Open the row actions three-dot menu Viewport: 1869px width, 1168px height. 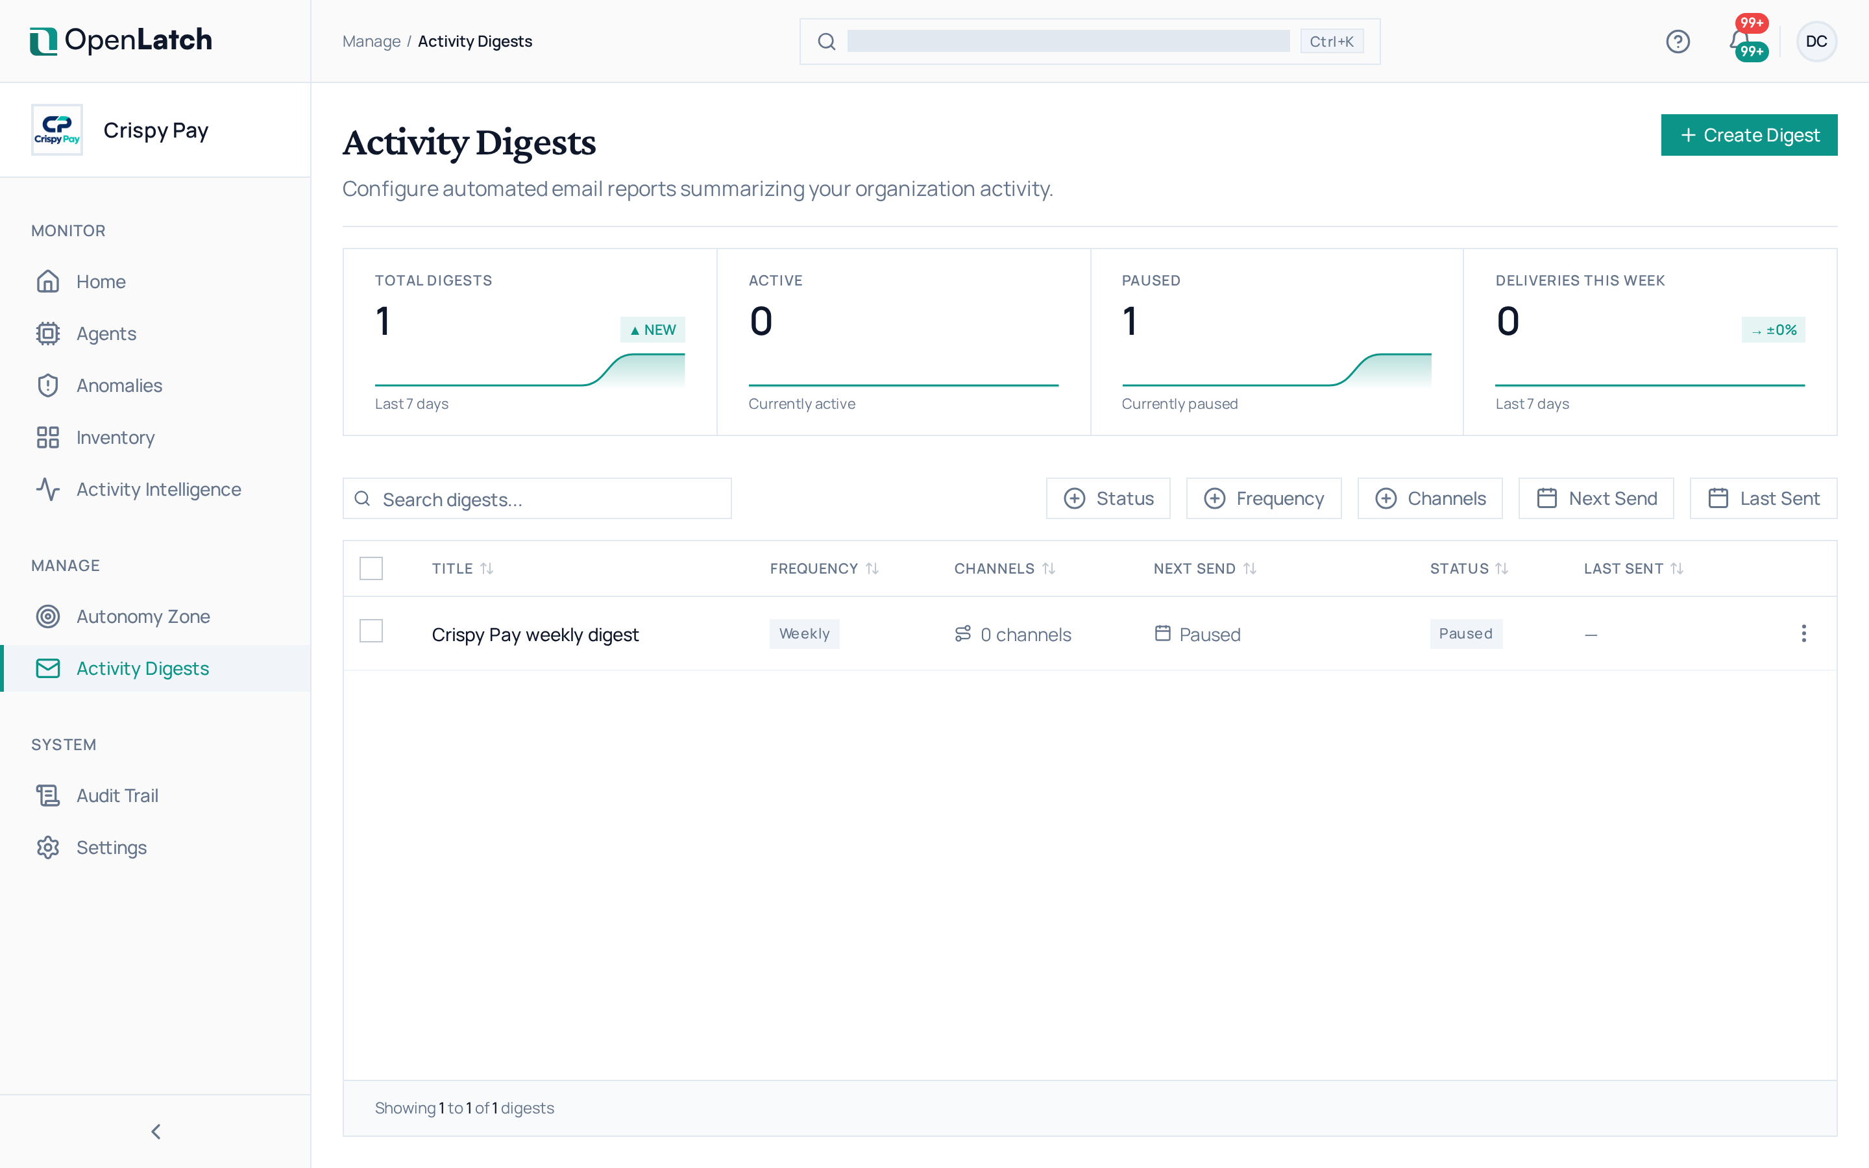[1803, 633]
